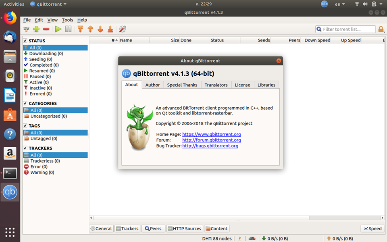The height and width of the screenshot is (242, 387).
Task: Open the https://www.qbittorrent.org home page link
Action: 212,134
